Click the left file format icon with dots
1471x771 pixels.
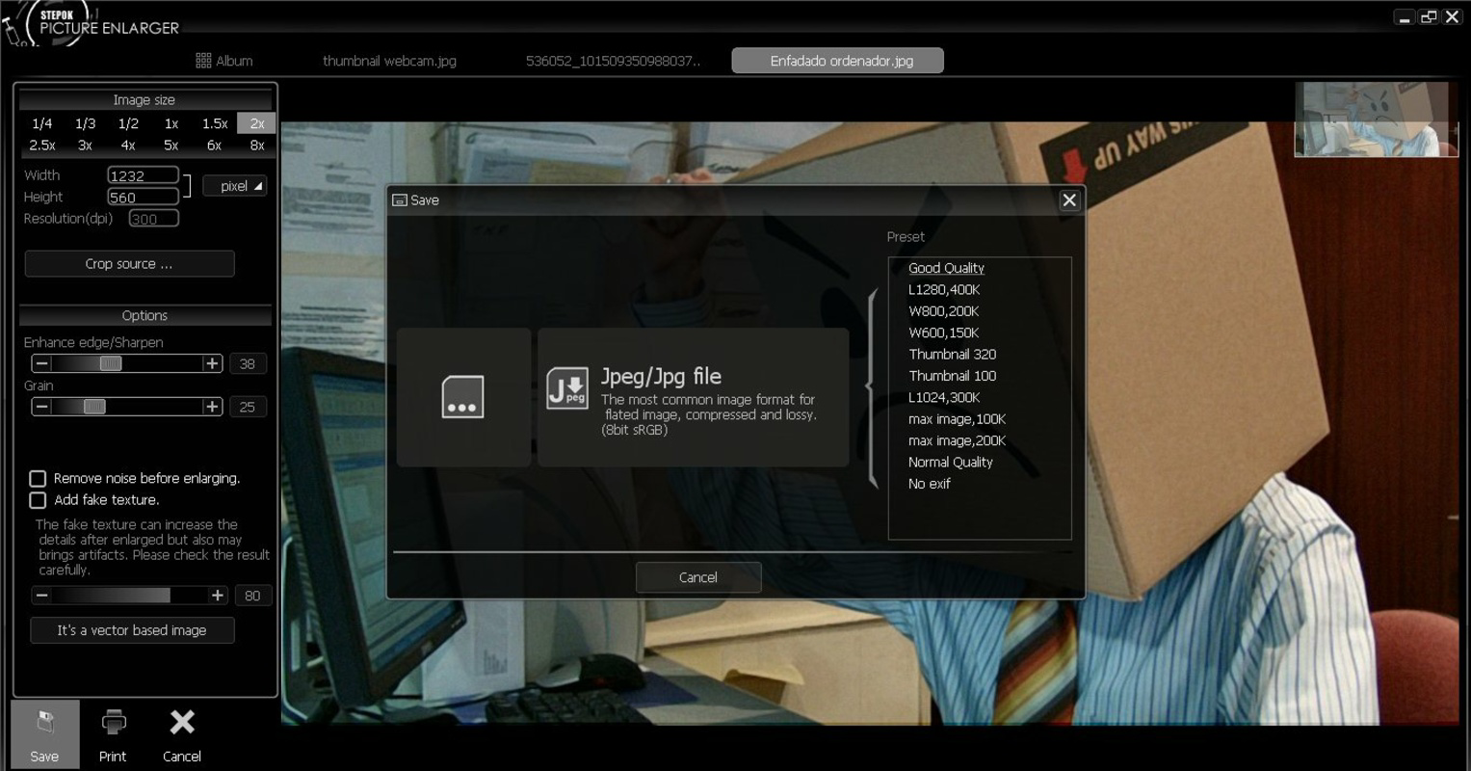click(463, 396)
